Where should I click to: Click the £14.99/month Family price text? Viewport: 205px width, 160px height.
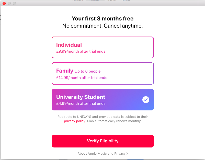pos(82,78)
